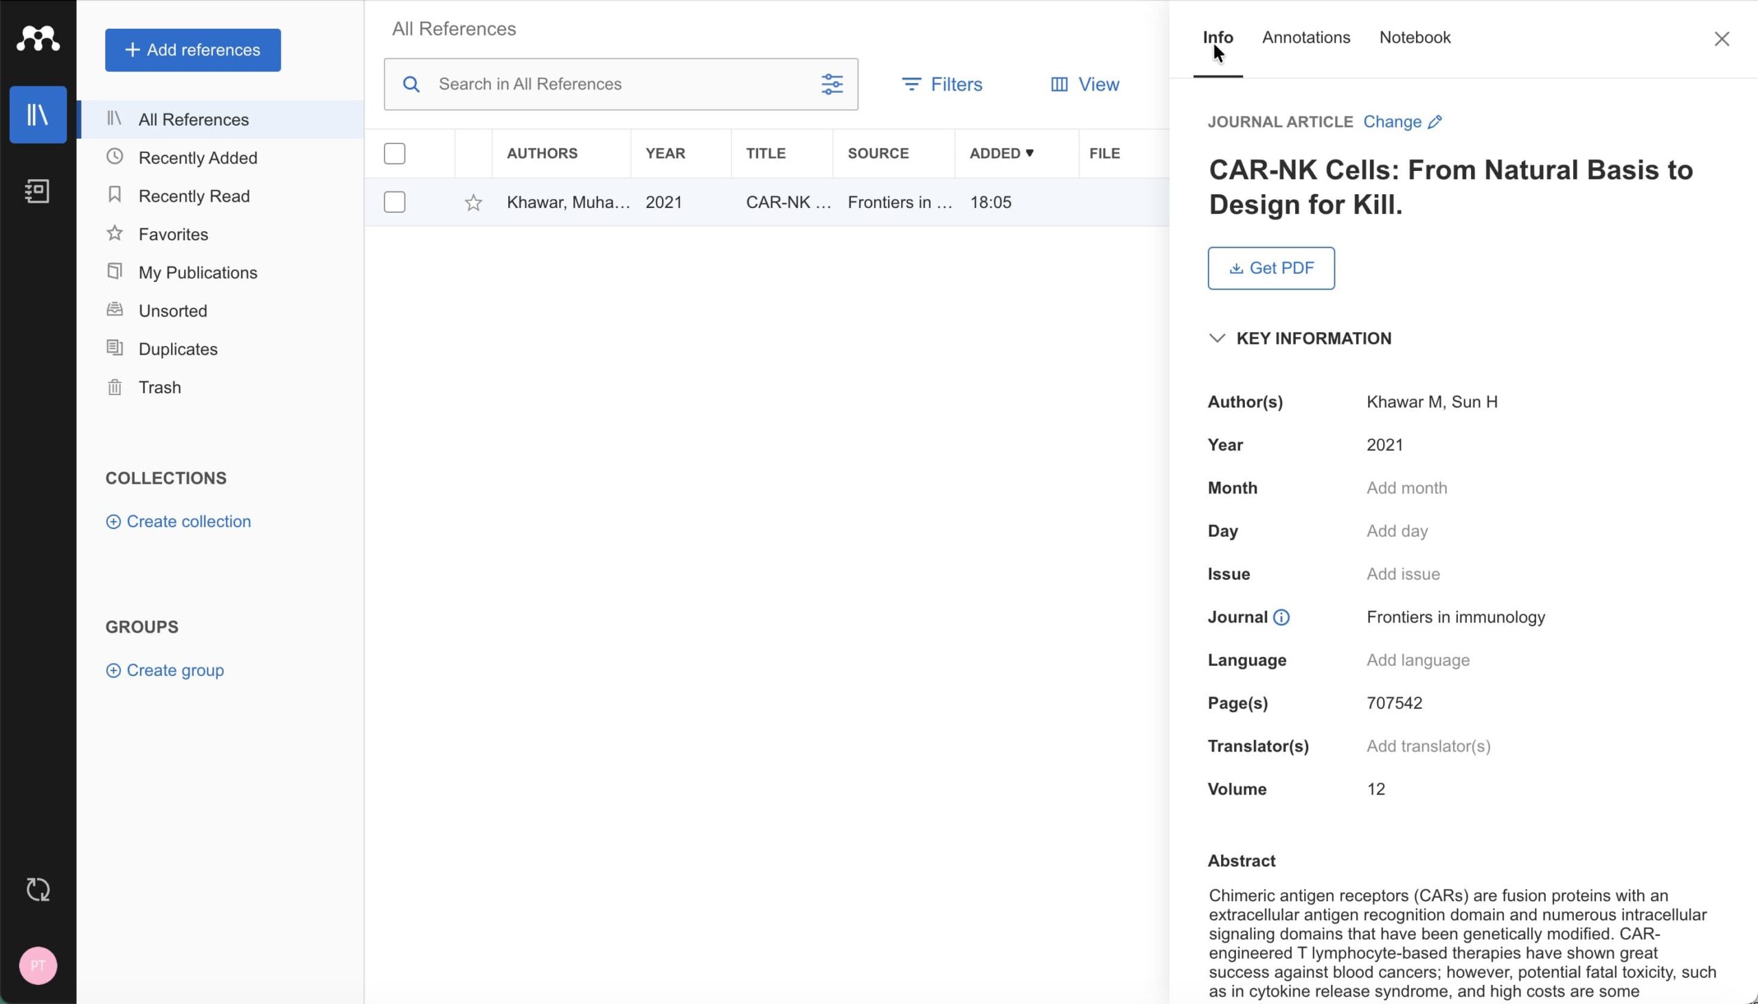Open the Notebook icon in left rail

coord(38,191)
